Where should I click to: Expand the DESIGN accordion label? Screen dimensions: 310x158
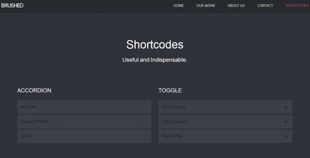point(28,107)
